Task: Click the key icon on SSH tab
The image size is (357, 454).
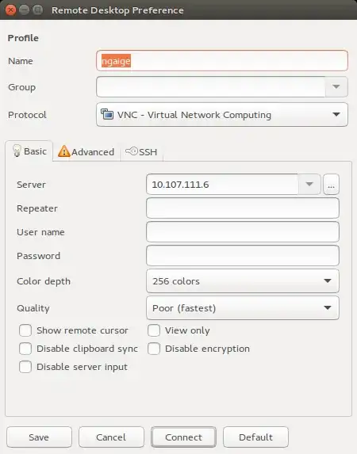Action: [x=132, y=151]
